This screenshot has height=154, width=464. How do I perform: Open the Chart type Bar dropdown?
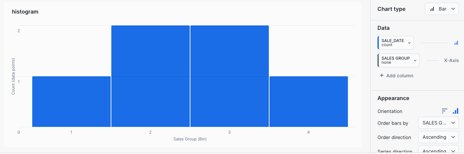(442, 9)
